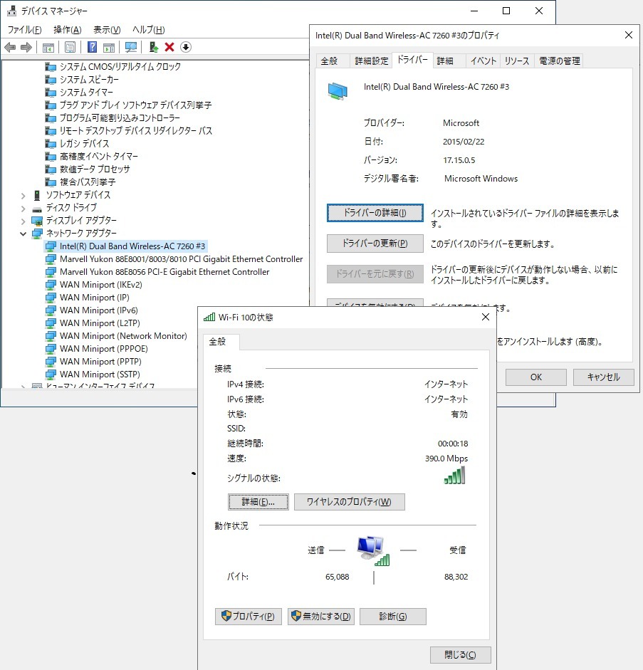Click the Properties toolbar icon

click(x=69, y=47)
